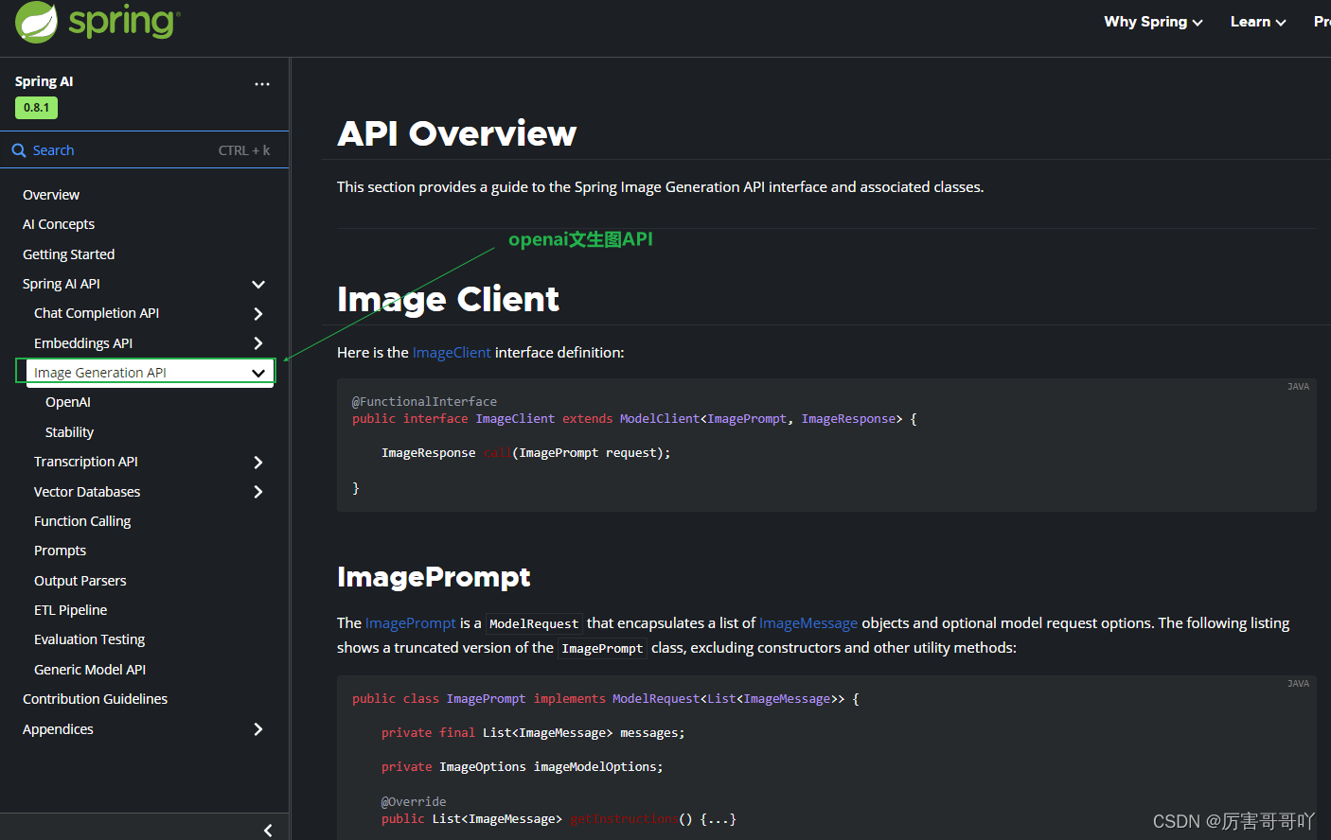Expand the Chat Completion API chevron
Image resolution: width=1331 pixels, height=840 pixels.
click(x=258, y=314)
